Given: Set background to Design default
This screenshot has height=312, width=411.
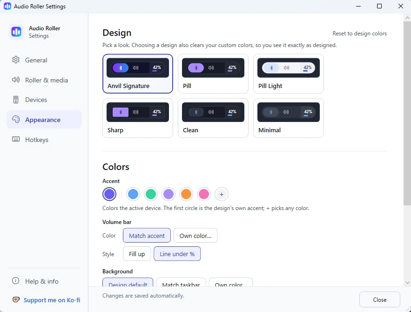Looking at the screenshot, I should click(128, 282).
